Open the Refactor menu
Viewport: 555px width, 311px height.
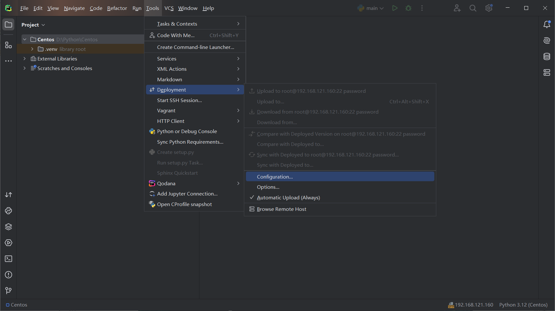point(117,8)
